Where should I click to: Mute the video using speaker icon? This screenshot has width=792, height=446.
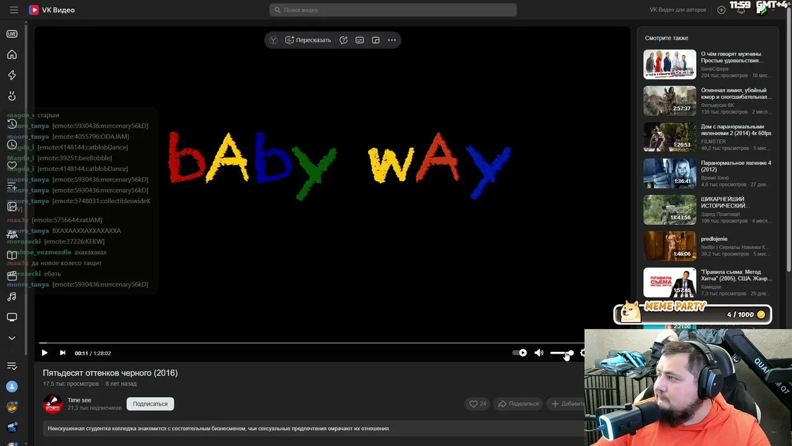point(539,353)
